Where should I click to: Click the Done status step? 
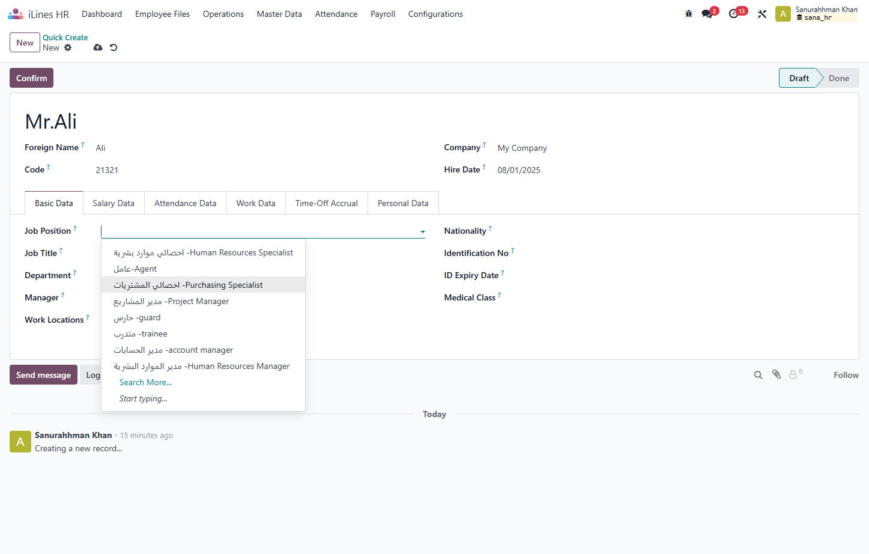coord(839,78)
